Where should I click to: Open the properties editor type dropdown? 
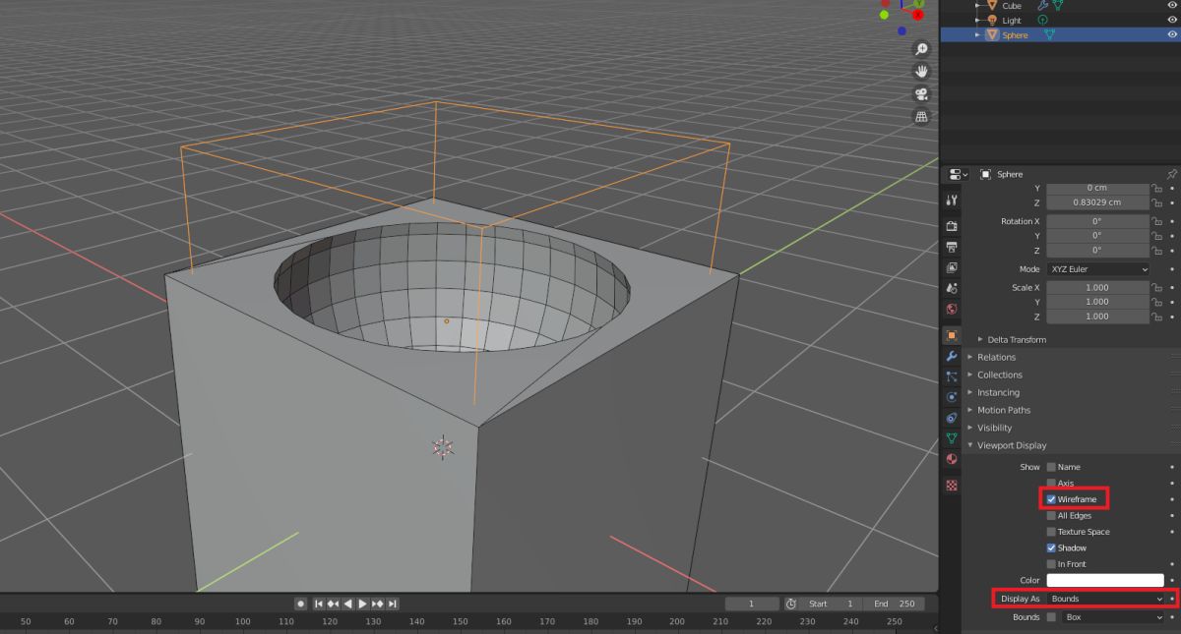pyautogui.click(x=957, y=174)
